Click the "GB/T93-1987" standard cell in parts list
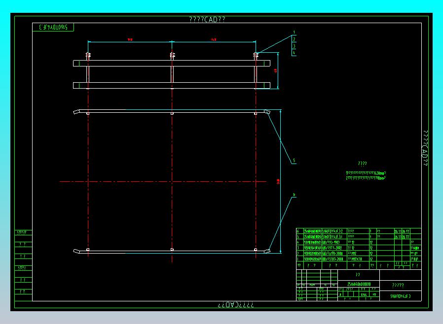 334,242
